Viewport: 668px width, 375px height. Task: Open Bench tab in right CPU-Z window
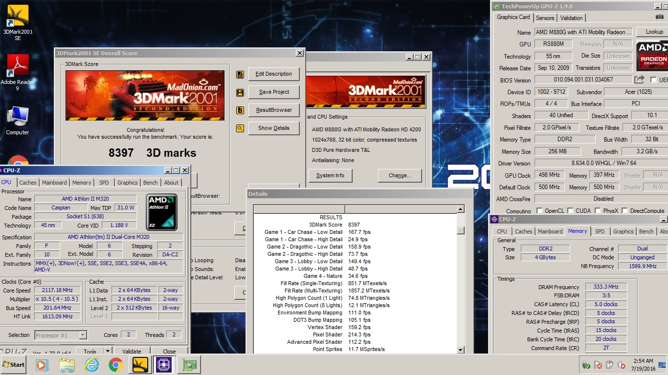(646, 231)
